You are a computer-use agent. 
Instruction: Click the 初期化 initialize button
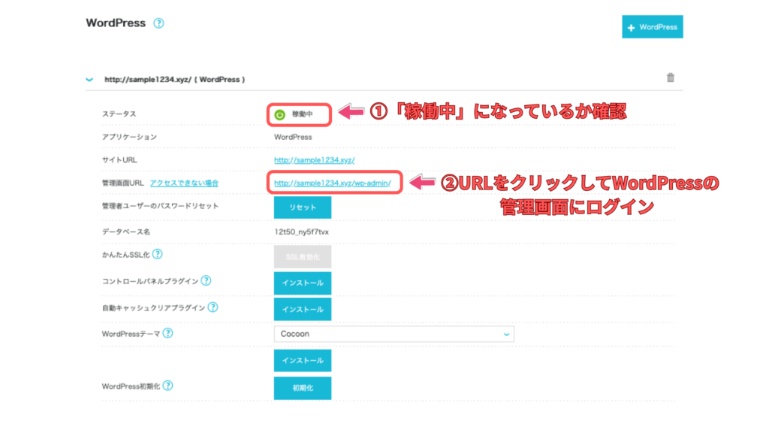coord(302,388)
